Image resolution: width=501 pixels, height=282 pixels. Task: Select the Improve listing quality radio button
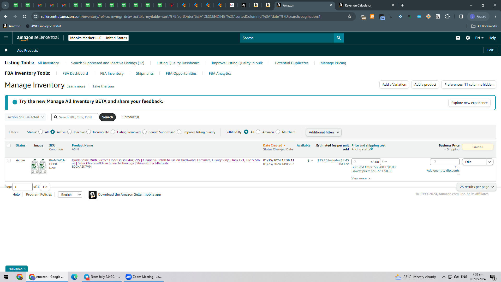(x=179, y=132)
